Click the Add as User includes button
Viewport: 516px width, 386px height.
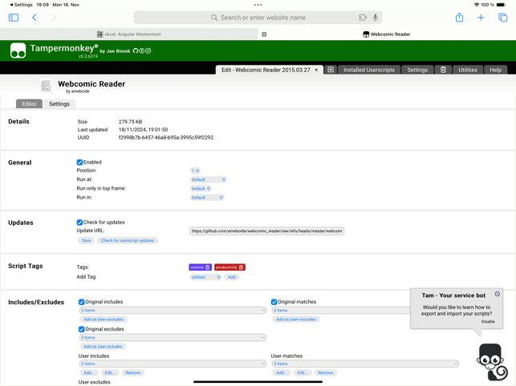click(103, 347)
